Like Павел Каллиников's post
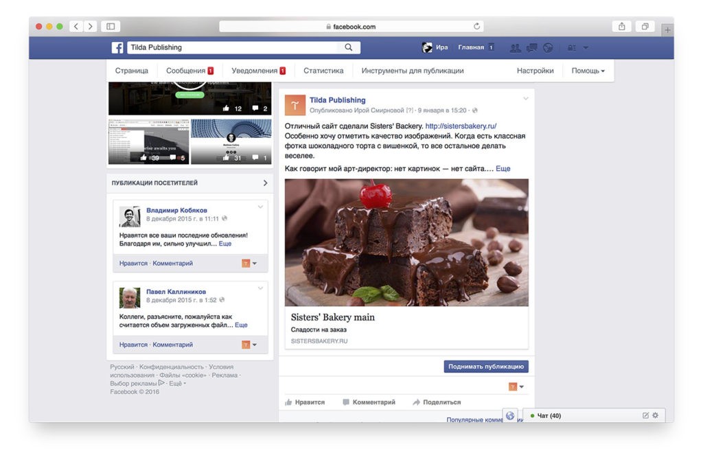The image size is (703, 464). click(x=133, y=345)
